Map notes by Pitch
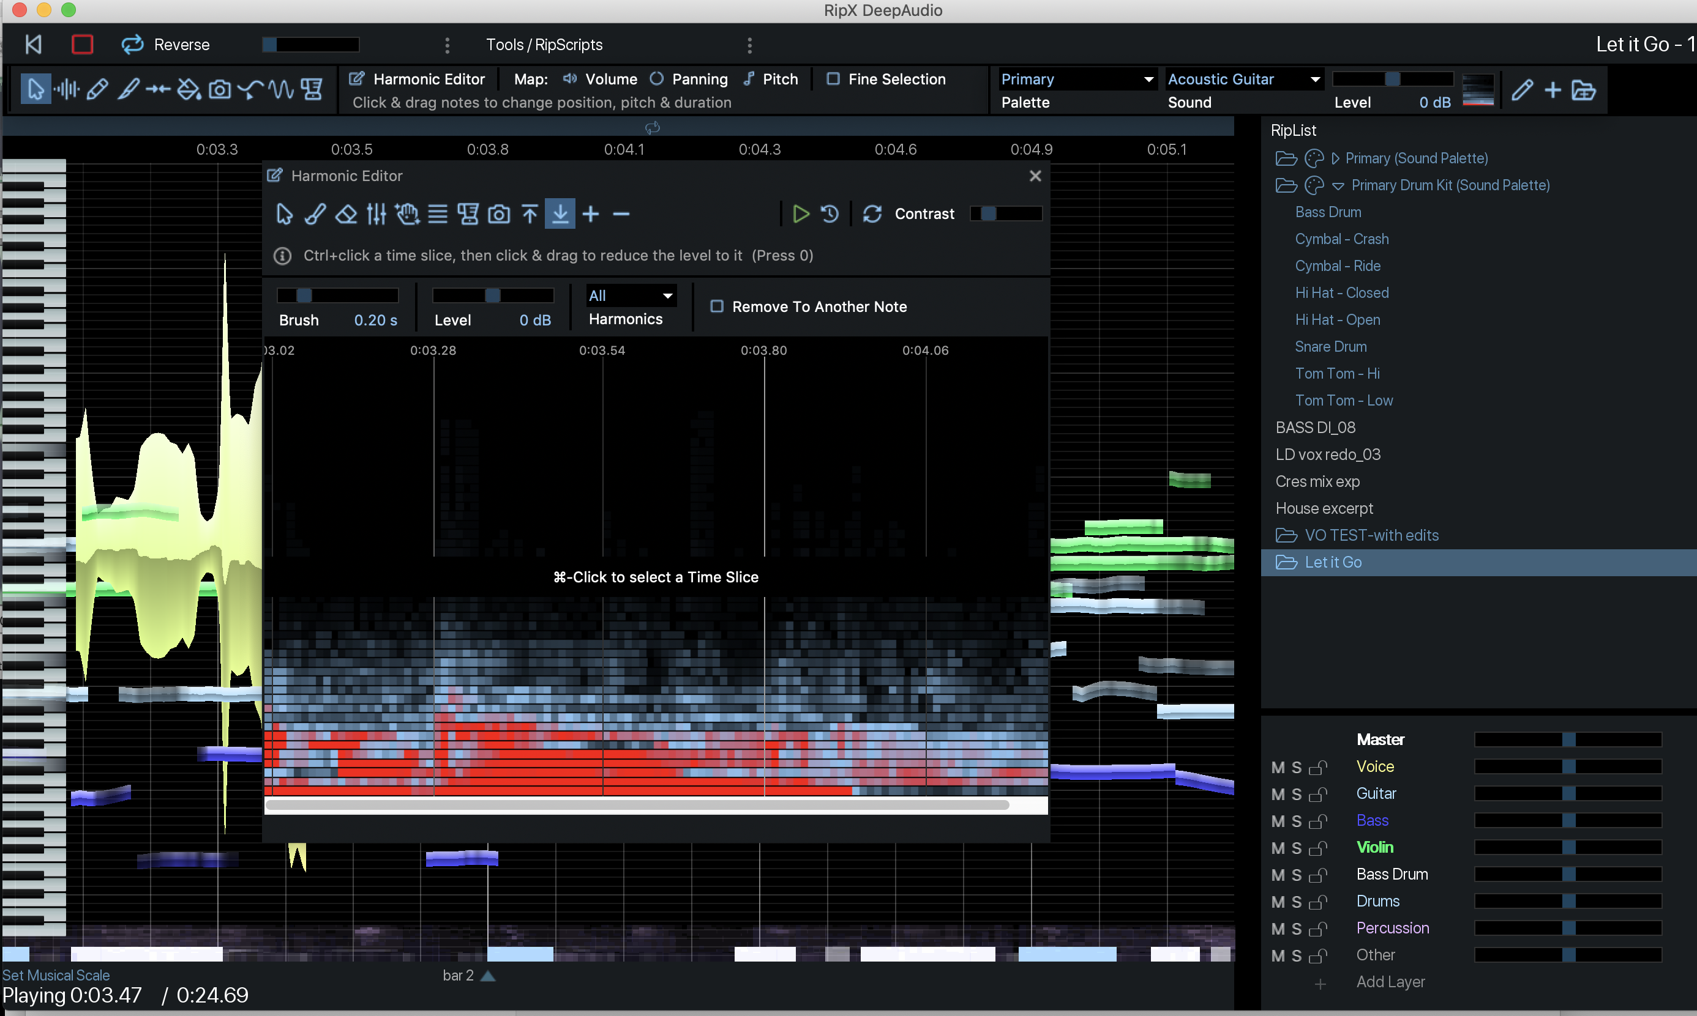Viewport: 1697px width, 1016px height. pyautogui.click(x=770, y=79)
